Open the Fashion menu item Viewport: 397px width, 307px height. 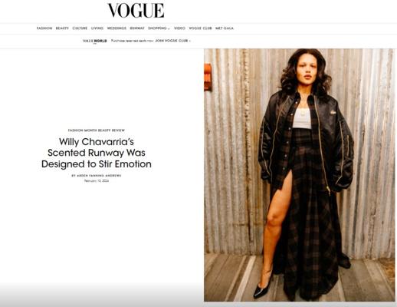(x=44, y=28)
